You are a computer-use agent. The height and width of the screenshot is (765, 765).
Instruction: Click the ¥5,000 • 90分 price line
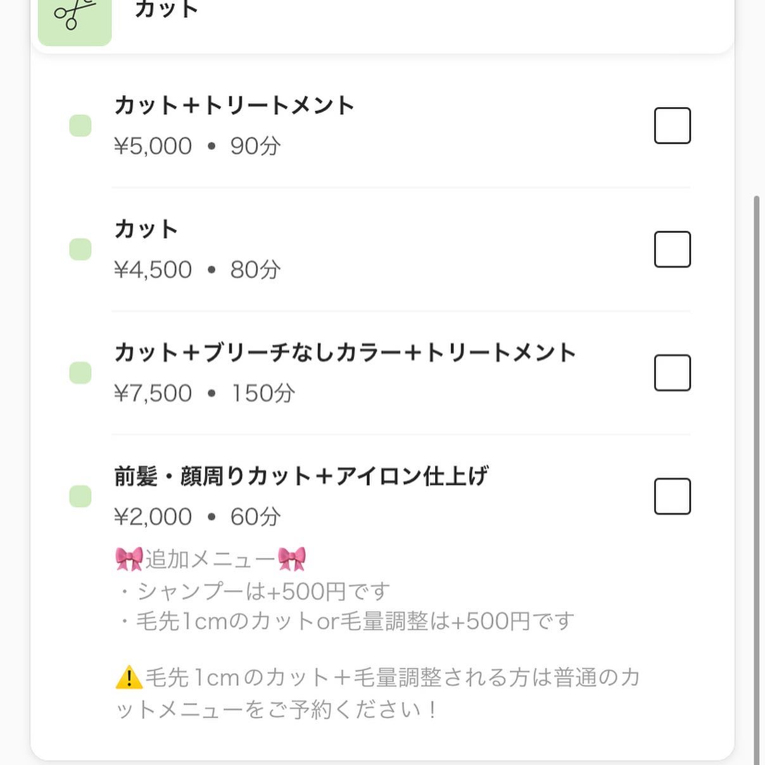(197, 146)
